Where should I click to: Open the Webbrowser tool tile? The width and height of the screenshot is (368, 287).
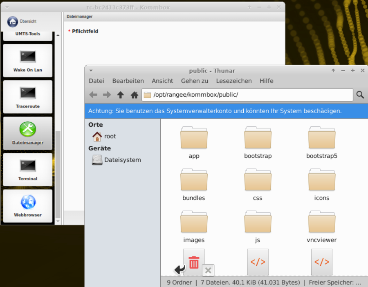point(28,206)
